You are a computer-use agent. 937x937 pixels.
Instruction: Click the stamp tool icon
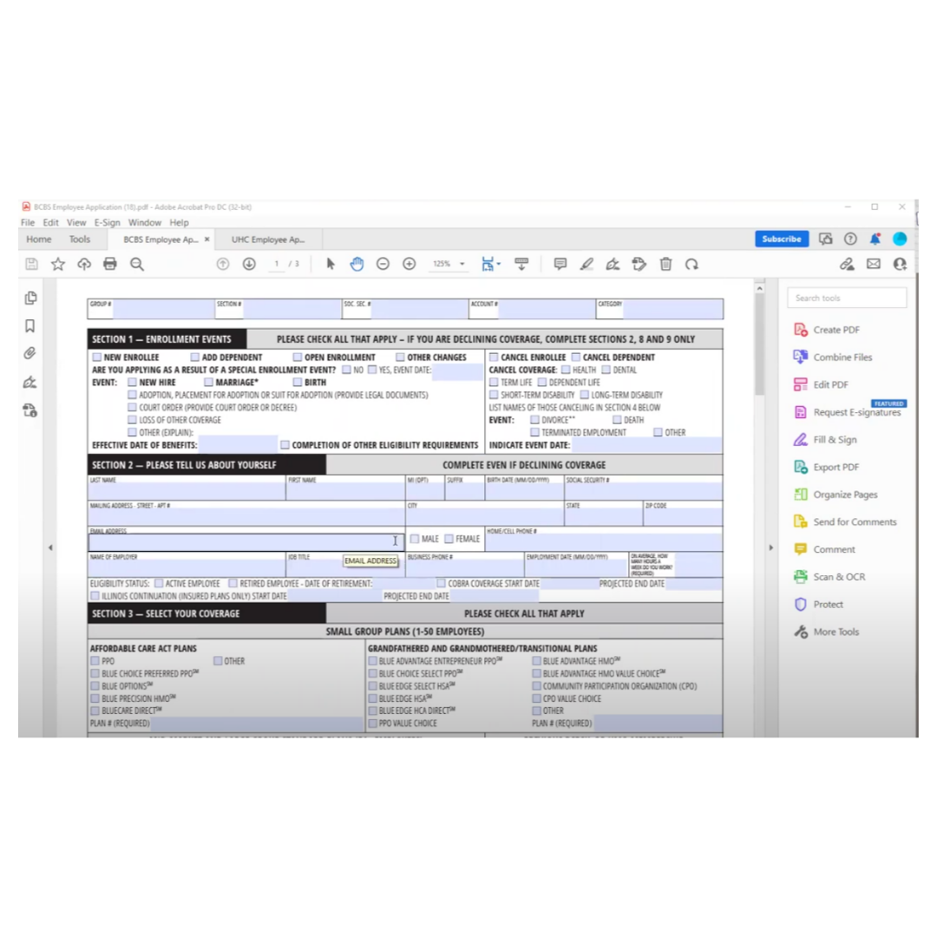[639, 264]
